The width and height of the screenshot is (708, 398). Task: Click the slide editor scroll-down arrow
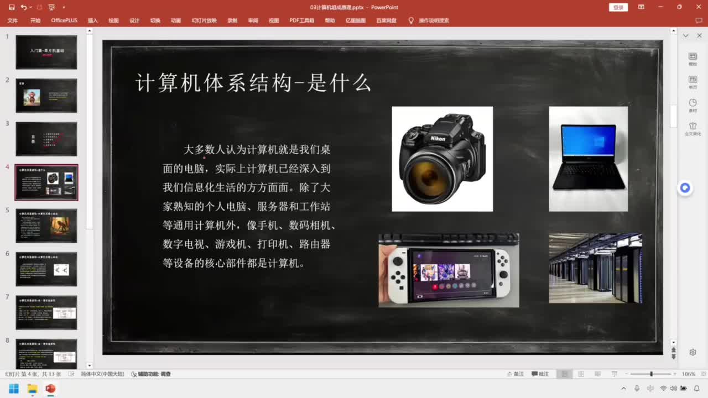673,343
